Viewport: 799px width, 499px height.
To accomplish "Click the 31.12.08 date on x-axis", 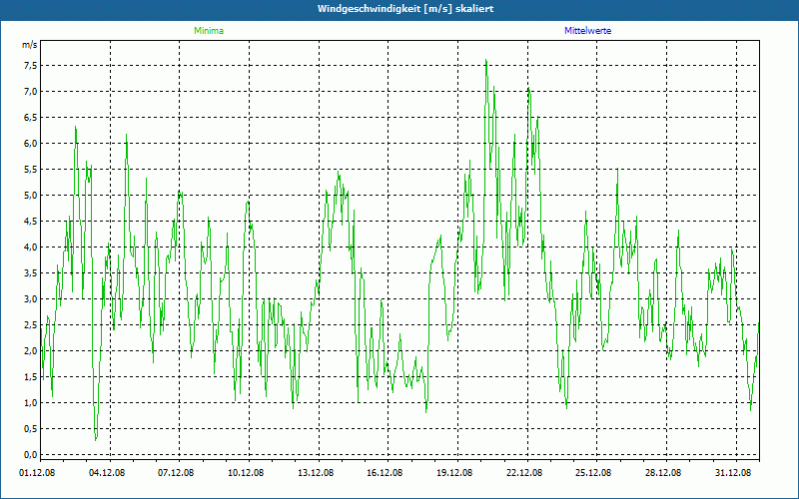I will click(733, 474).
